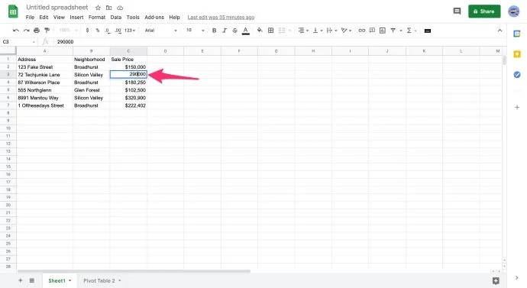
Task: Click the Print icon
Action: (x=37, y=31)
